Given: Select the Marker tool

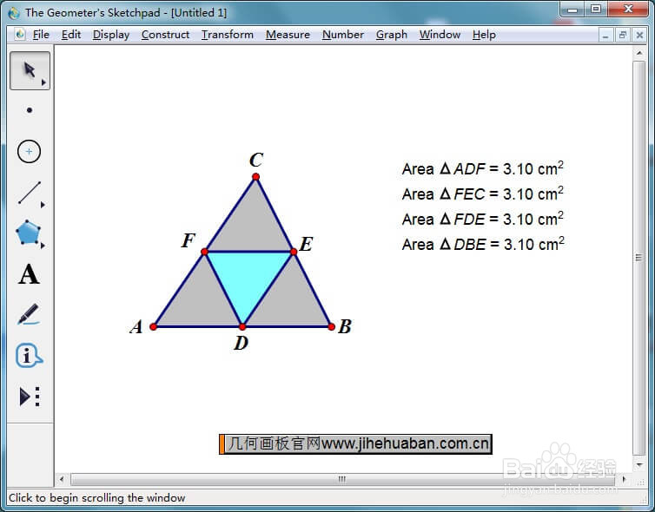Looking at the screenshot, I should coord(29,315).
